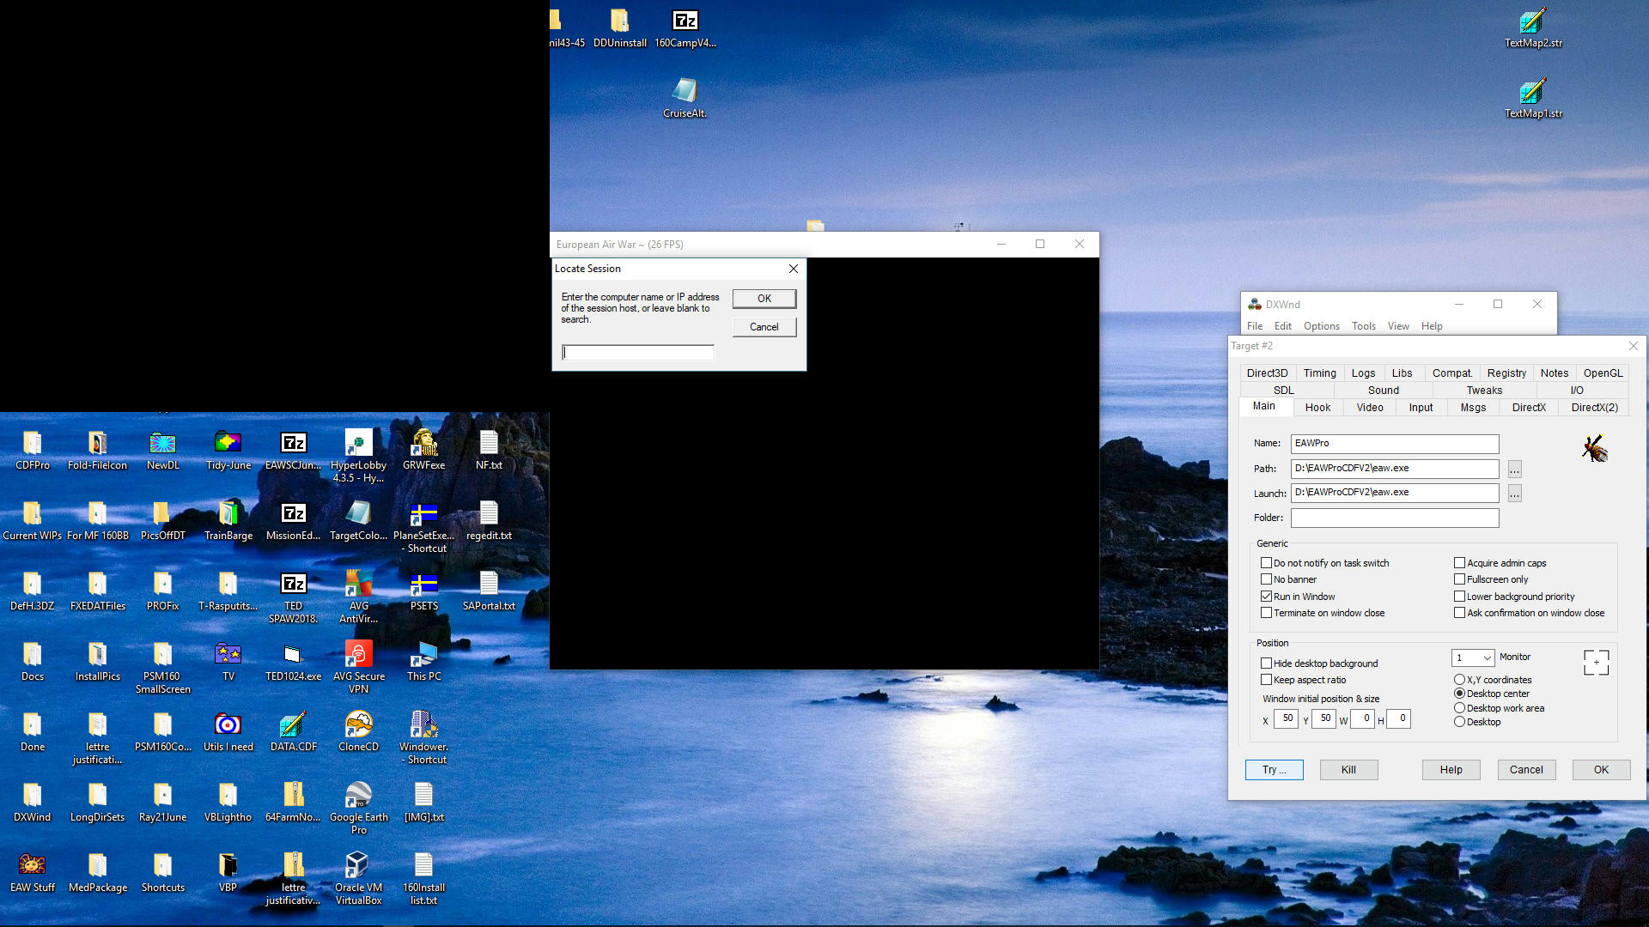Launch the CloneCD desktop icon
The width and height of the screenshot is (1649, 927).
pos(358,731)
